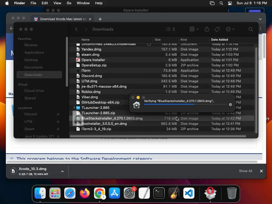The height and width of the screenshot is (204, 272).
Task: Open the Go menu
Action: coord(69,3)
